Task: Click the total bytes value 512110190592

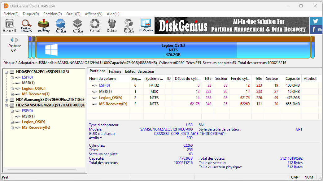Action: coord(291,158)
